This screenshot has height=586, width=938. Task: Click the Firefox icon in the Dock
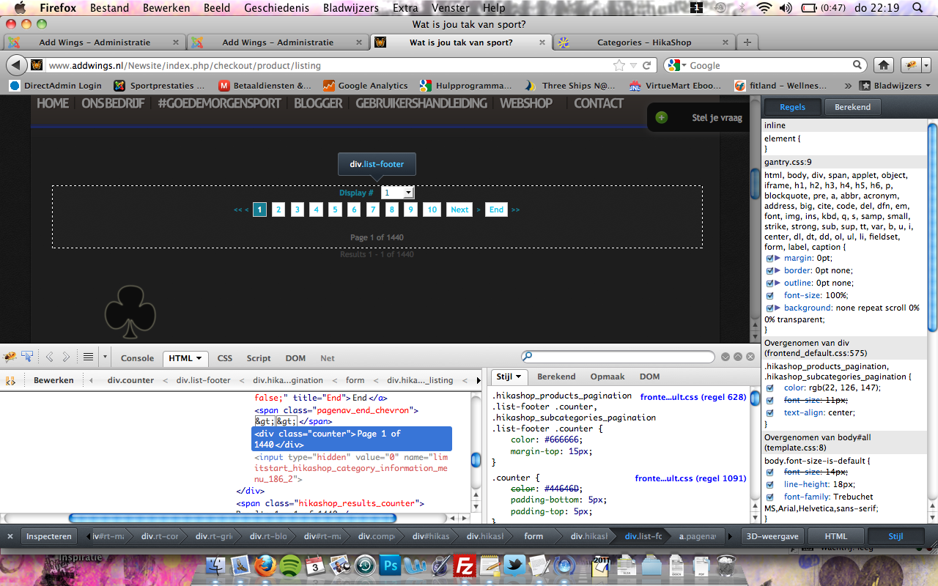[x=265, y=566]
